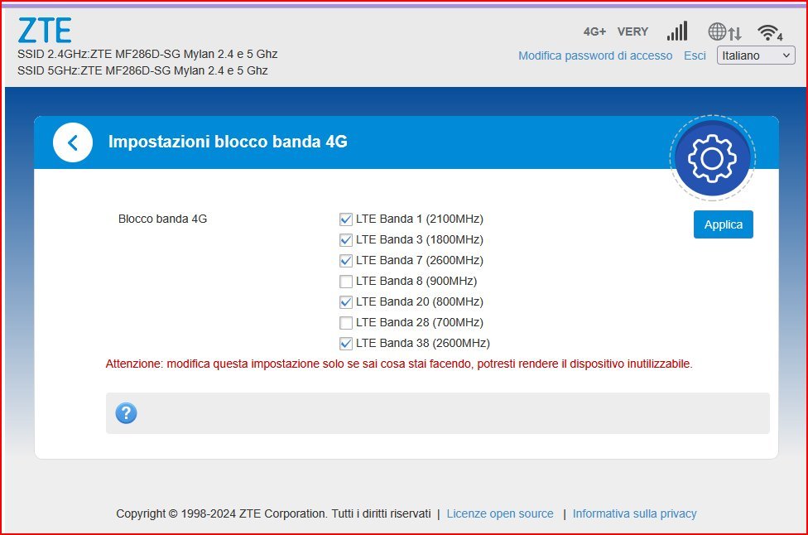
Task: Toggle LTE Banda 38 (2600MHz) checkbox
Action: [346, 344]
